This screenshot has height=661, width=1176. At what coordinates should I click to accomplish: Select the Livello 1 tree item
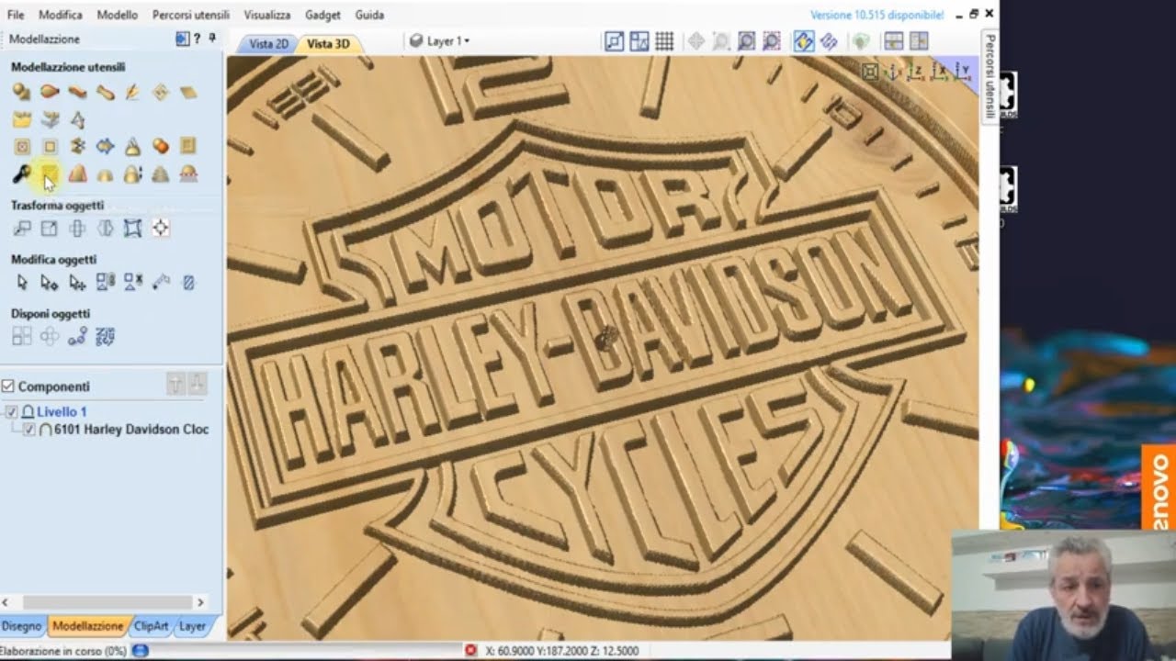[62, 412]
